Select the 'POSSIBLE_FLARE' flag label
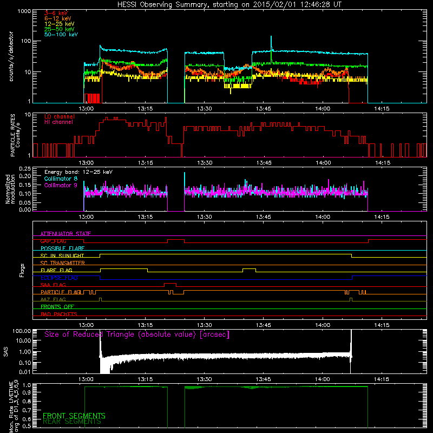433x433 pixels. pos(62,248)
